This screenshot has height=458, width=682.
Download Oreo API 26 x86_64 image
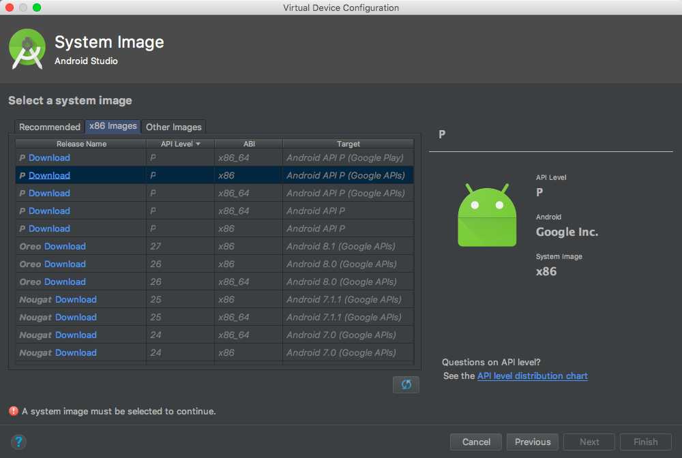65,282
